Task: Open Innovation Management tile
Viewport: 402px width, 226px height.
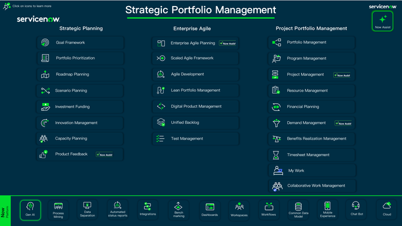Action: (80, 123)
